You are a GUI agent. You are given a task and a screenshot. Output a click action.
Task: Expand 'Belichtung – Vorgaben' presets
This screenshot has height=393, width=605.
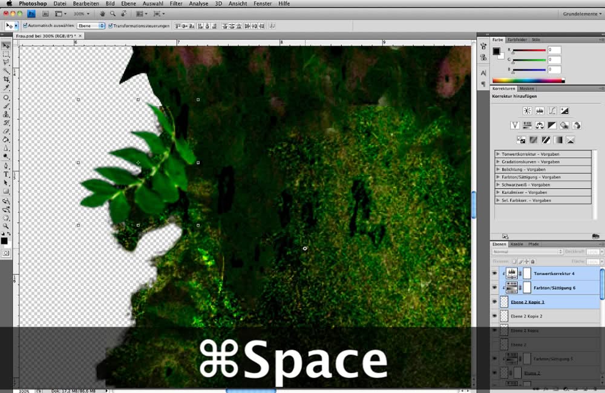[x=498, y=169]
